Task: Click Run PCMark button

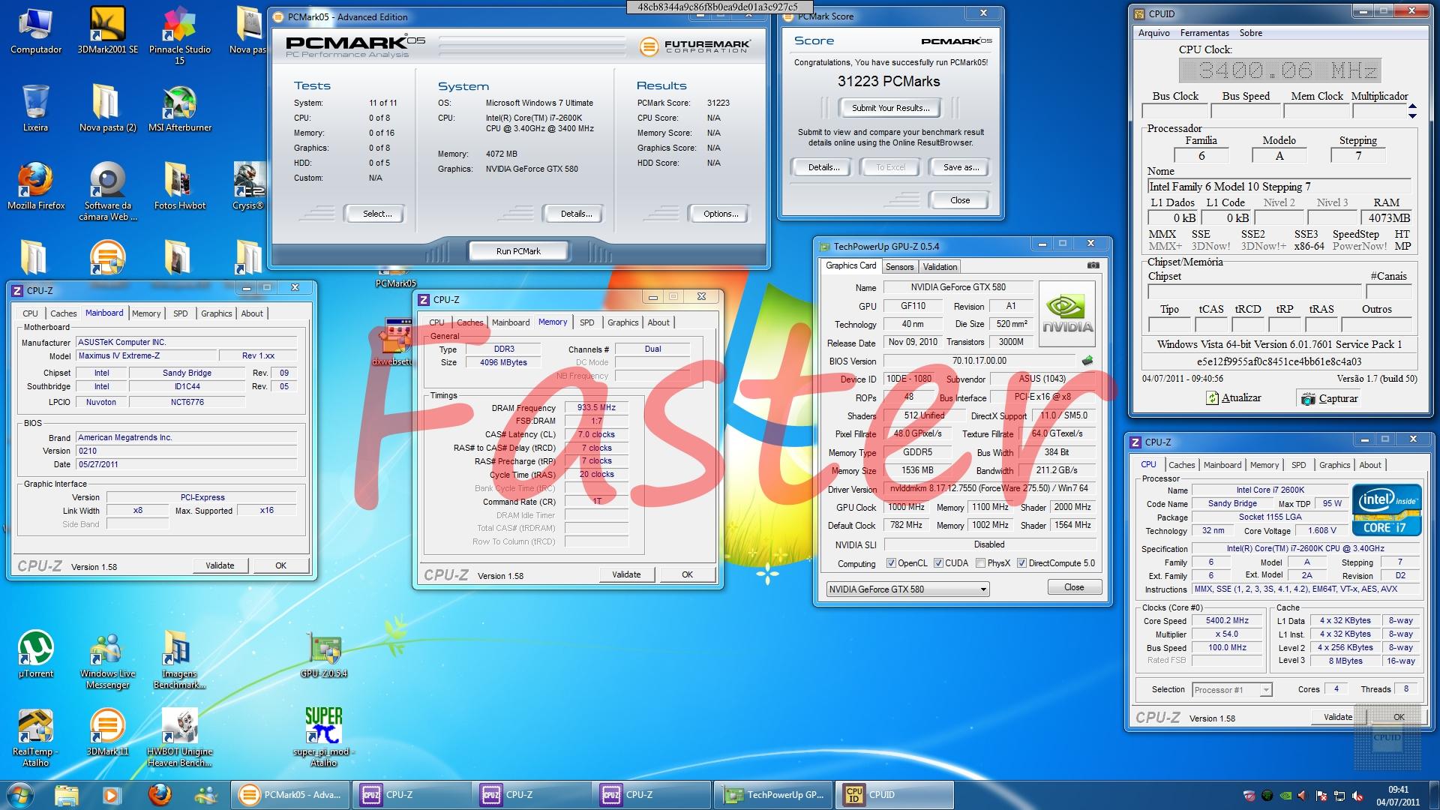Action: (x=518, y=251)
